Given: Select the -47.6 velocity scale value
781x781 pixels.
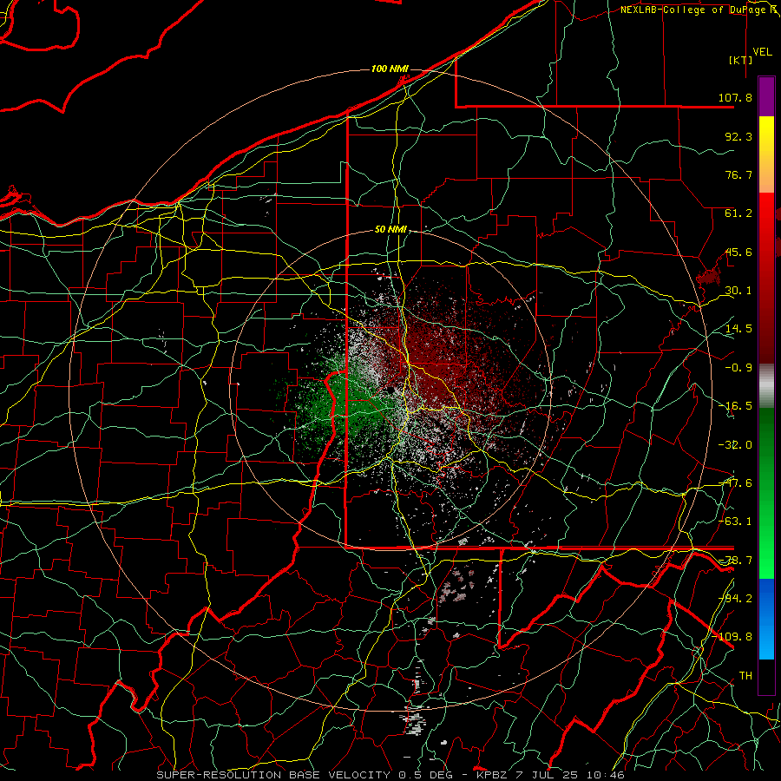Looking at the screenshot, I should click(735, 483).
